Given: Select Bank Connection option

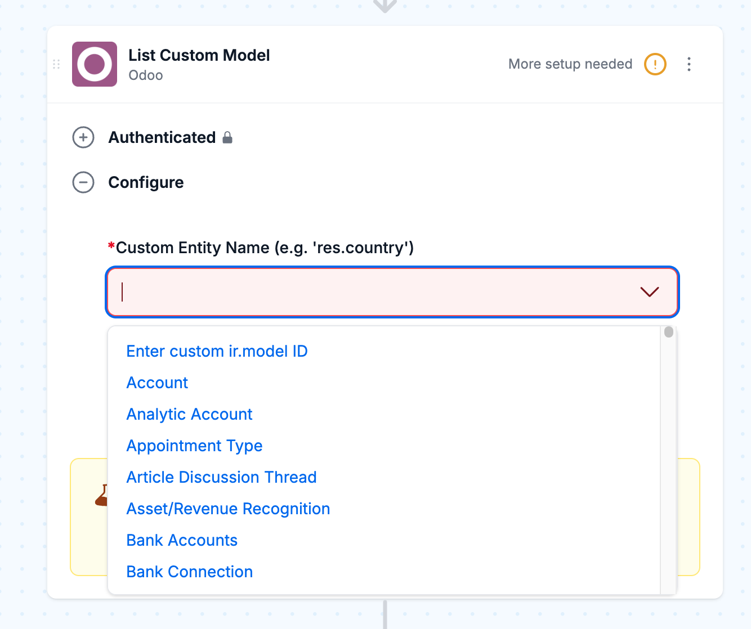Looking at the screenshot, I should (x=189, y=572).
